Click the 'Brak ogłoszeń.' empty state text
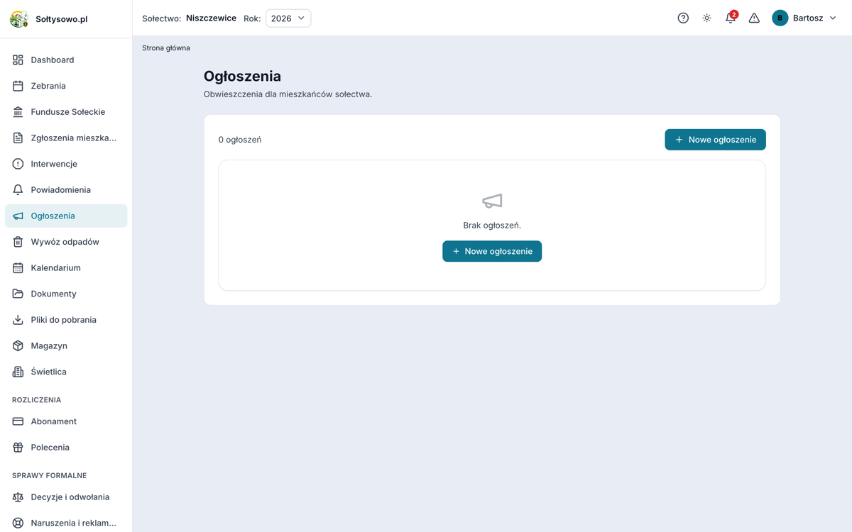The height and width of the screenshot is (532, 852). (492, 226)
